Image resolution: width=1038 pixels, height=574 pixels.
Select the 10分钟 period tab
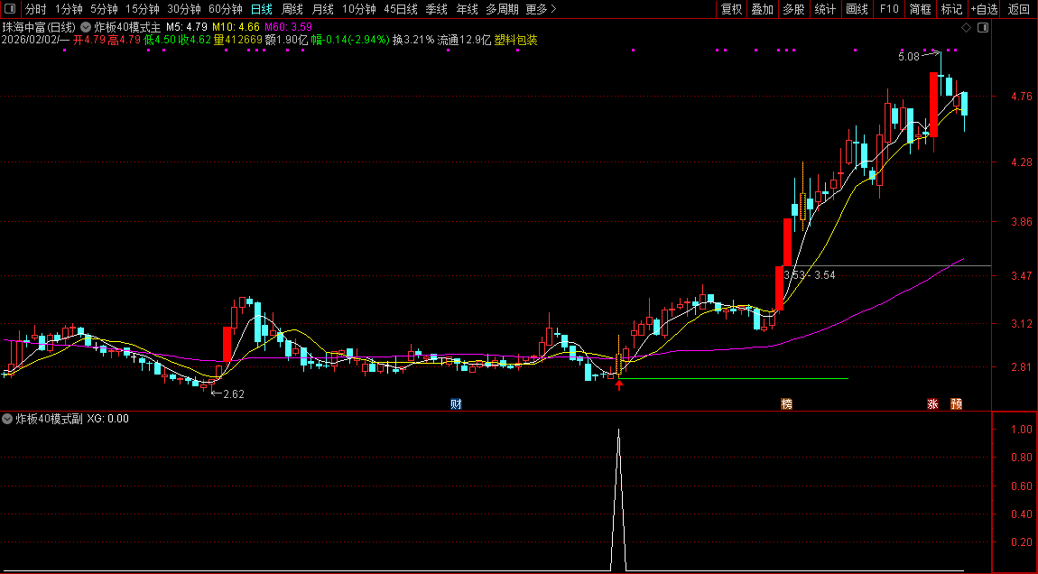coord(359,9)
